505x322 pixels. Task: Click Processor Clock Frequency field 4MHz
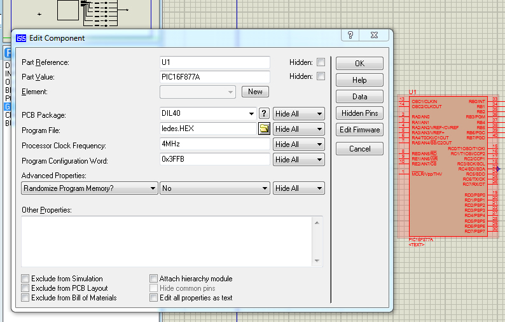point(215,144)
